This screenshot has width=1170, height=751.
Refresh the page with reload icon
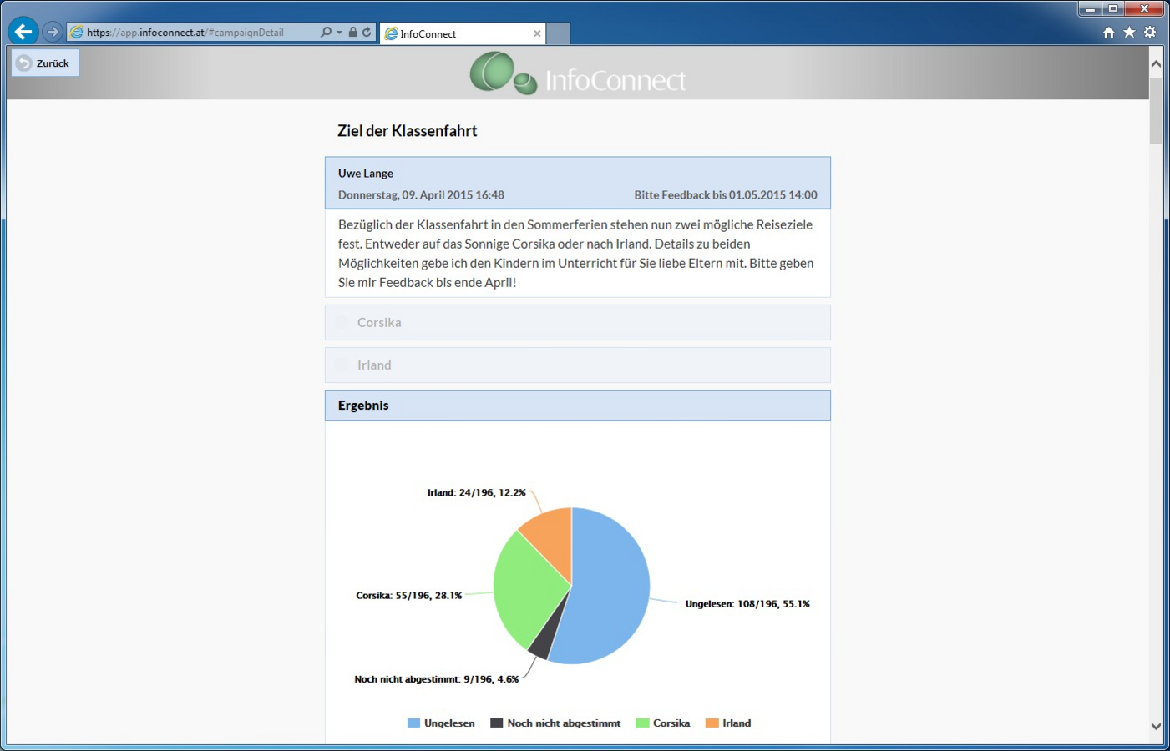click(x=367, y=32)
